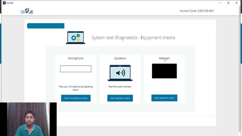Click the Webcam heading

click(164, 58)
